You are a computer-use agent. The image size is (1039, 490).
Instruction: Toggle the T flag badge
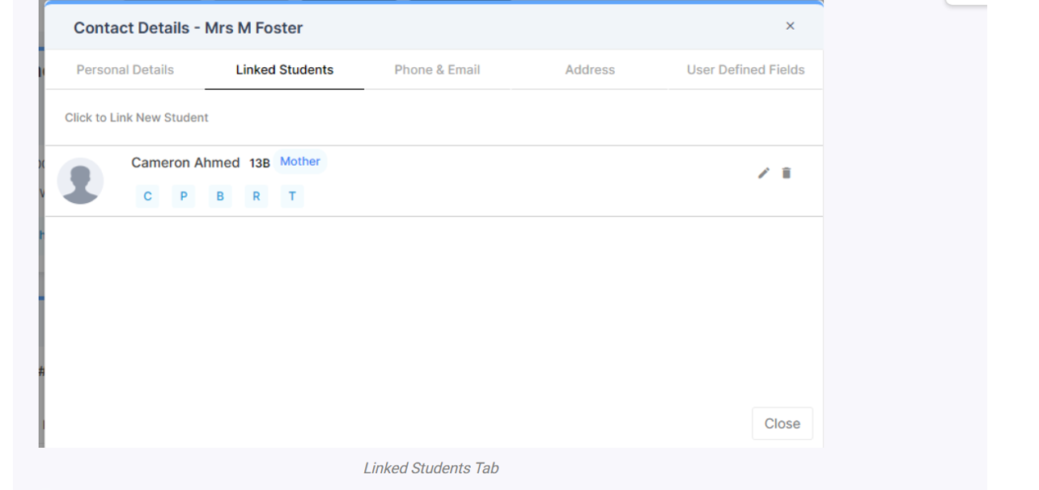[292, 196]
